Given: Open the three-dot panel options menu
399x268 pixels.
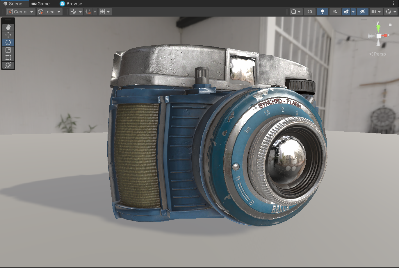Looking at the screenshot, I should [x=394, y=3].
